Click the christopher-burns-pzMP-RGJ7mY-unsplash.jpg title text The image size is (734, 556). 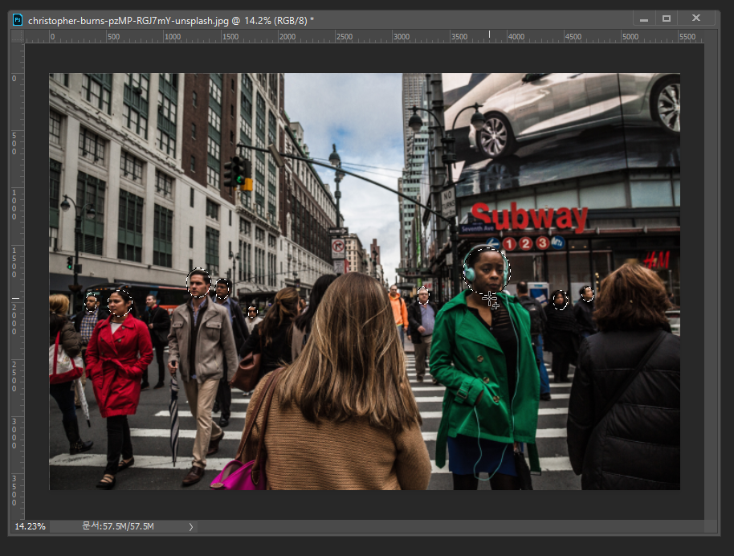tap(128, 21)
